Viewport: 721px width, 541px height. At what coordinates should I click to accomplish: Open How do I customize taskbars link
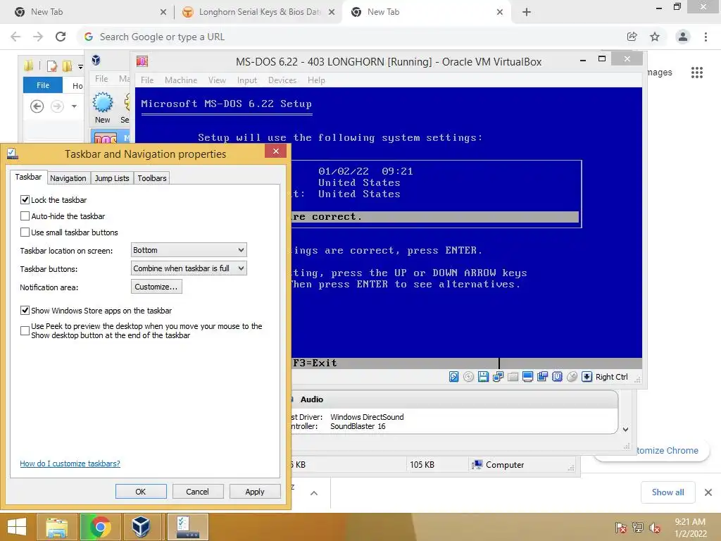pyautogui.click(x=70, y=464)
